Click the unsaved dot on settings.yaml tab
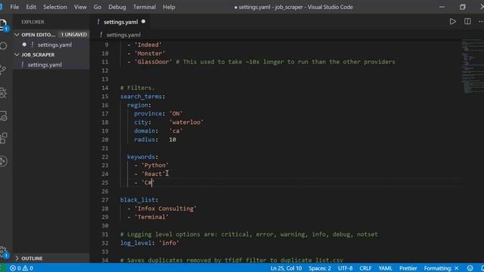 click(x=143, y=22)
